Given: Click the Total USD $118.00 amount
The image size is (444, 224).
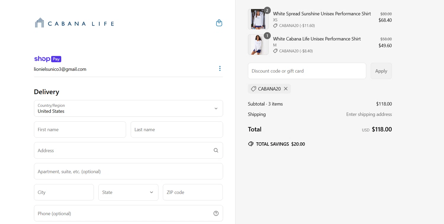Looking at the screenshot, I should click(x=377, y=129).
